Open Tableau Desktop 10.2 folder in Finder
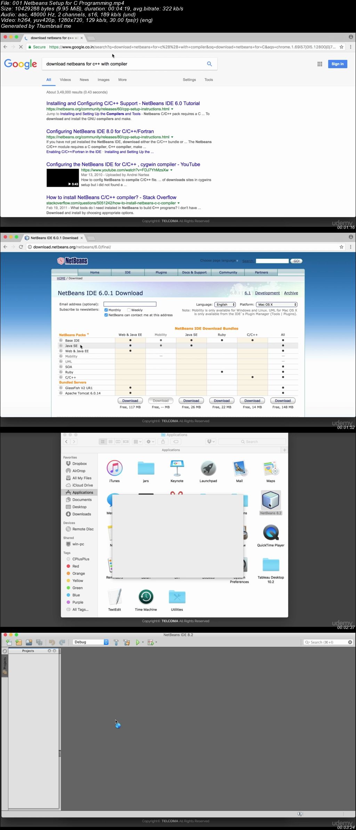The image size is (356, 830). pos(271,565)
